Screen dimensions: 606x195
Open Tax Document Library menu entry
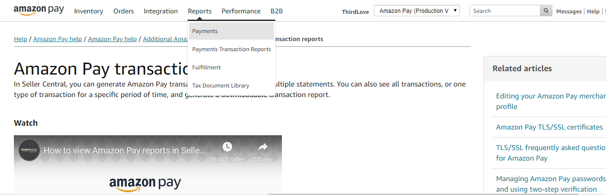221,86
